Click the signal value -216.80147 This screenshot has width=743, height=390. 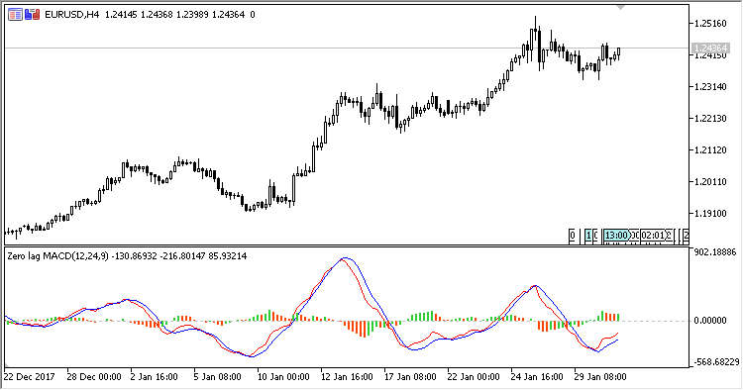point(182,256)
